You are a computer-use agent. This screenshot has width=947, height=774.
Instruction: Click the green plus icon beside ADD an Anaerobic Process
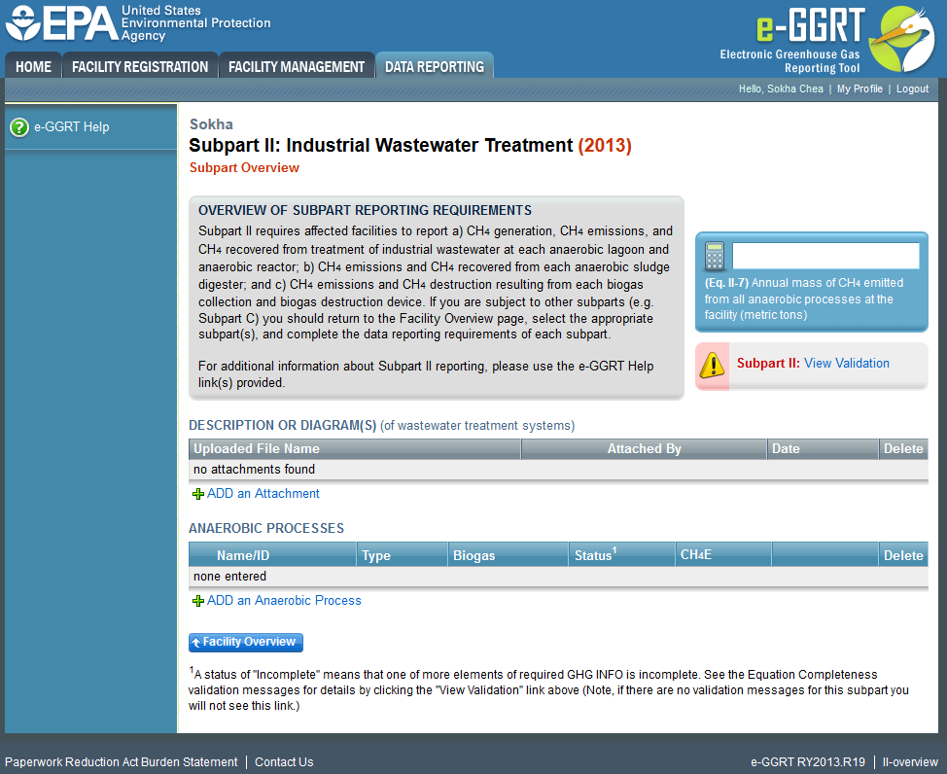(197, 601)
